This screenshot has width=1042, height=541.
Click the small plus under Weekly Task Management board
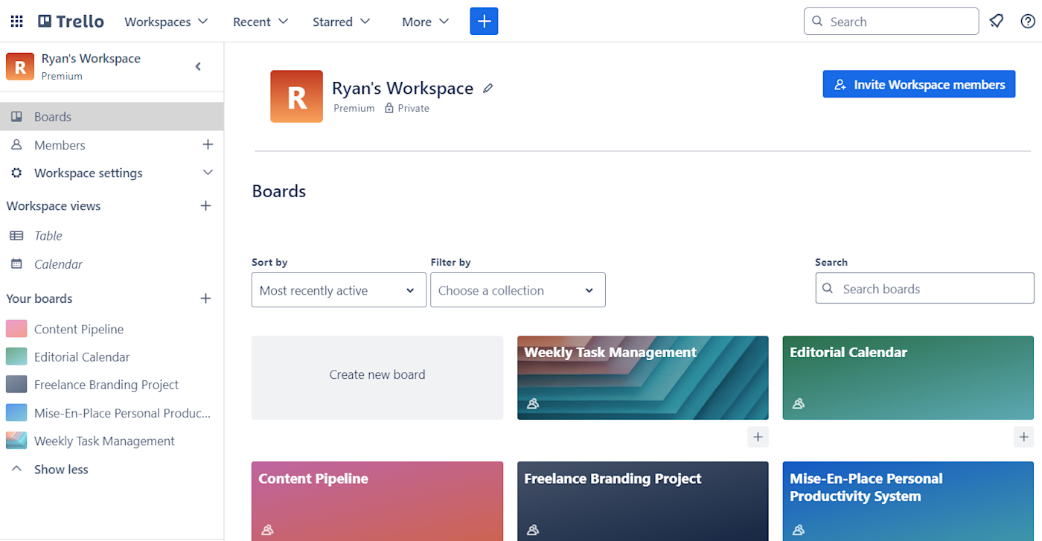[758, 437]
